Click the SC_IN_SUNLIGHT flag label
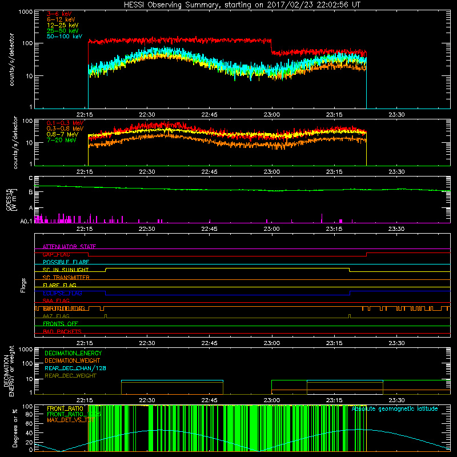This screenshot has width=457, height=457. 66,270
